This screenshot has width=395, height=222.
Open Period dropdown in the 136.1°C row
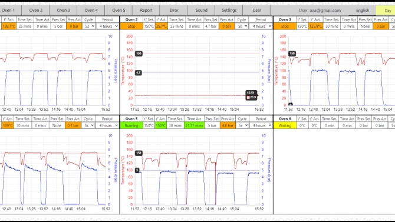[107, 26]
